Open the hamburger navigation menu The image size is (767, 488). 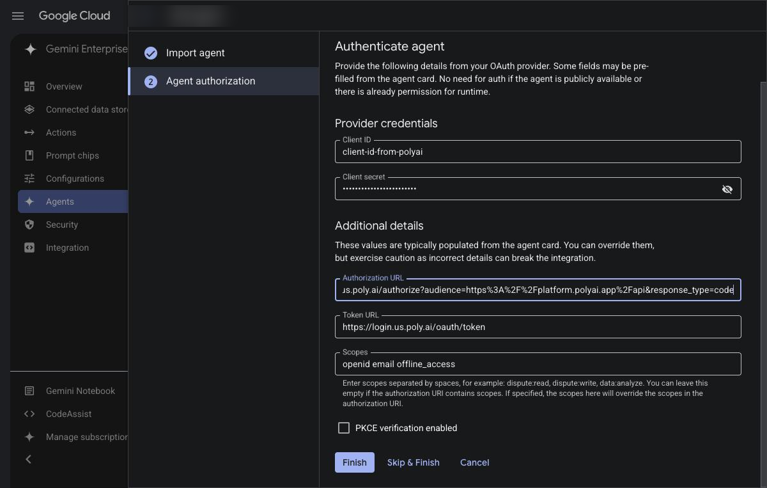click(18, 16)
